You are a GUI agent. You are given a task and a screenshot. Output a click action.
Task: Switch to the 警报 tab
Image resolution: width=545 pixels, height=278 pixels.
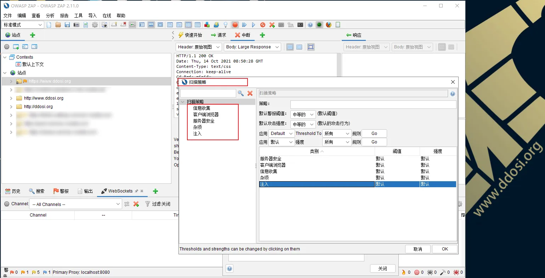tap(61, 191)
